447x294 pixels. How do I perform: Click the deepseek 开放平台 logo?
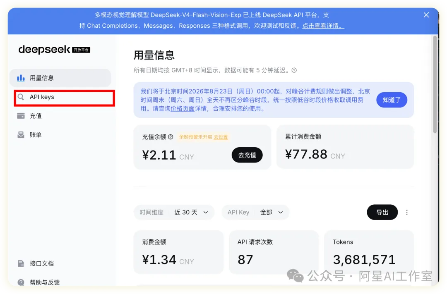(54, 50)
